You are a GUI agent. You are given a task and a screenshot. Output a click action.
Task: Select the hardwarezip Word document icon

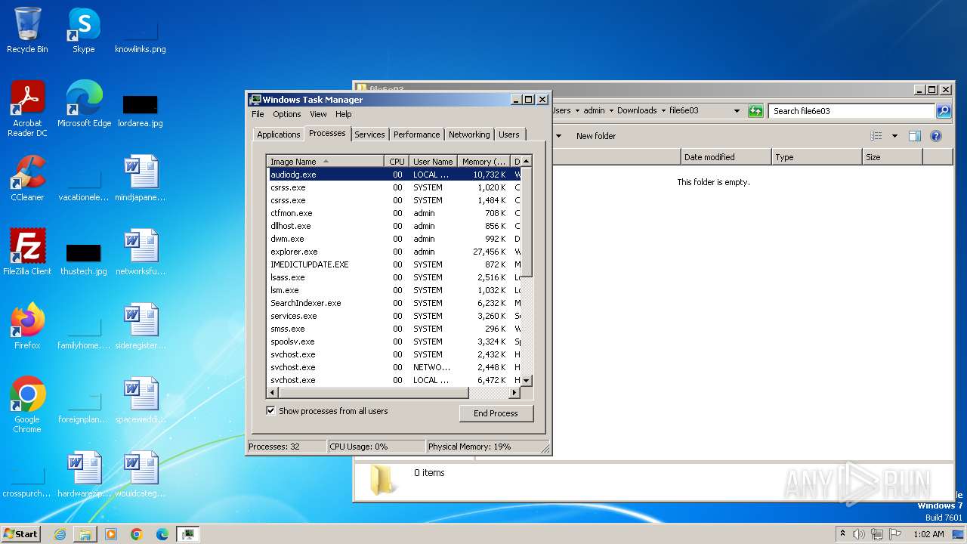pyautogui.click(x=84, y=474)
